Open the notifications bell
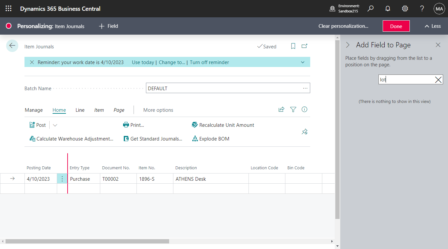 (388, 8)
